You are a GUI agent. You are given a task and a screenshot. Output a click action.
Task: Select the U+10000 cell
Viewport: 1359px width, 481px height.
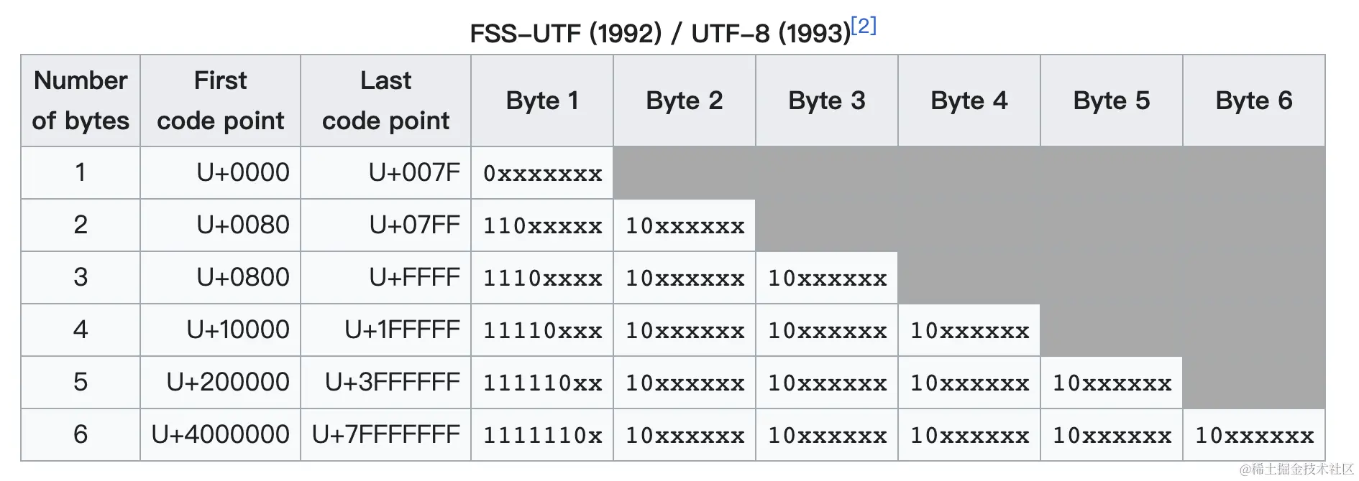point(237,330)
